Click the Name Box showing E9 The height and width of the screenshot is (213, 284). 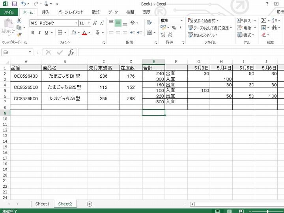point(15,52)
